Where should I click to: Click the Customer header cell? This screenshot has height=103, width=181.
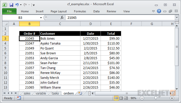pyautogui.click(x=60, y=33)
